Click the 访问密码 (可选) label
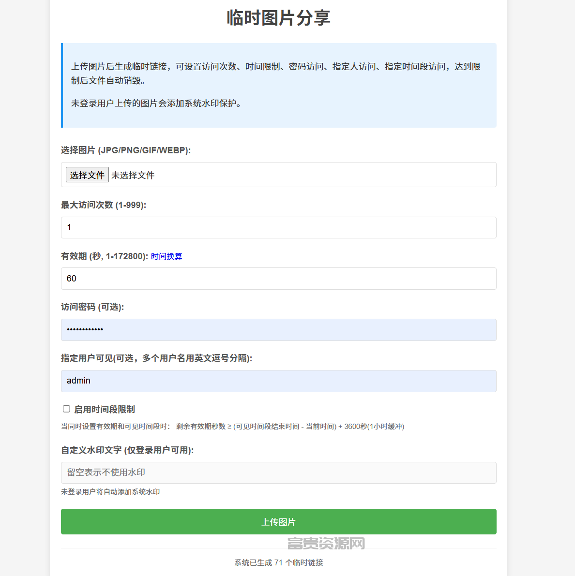 [x=92, y=307]
